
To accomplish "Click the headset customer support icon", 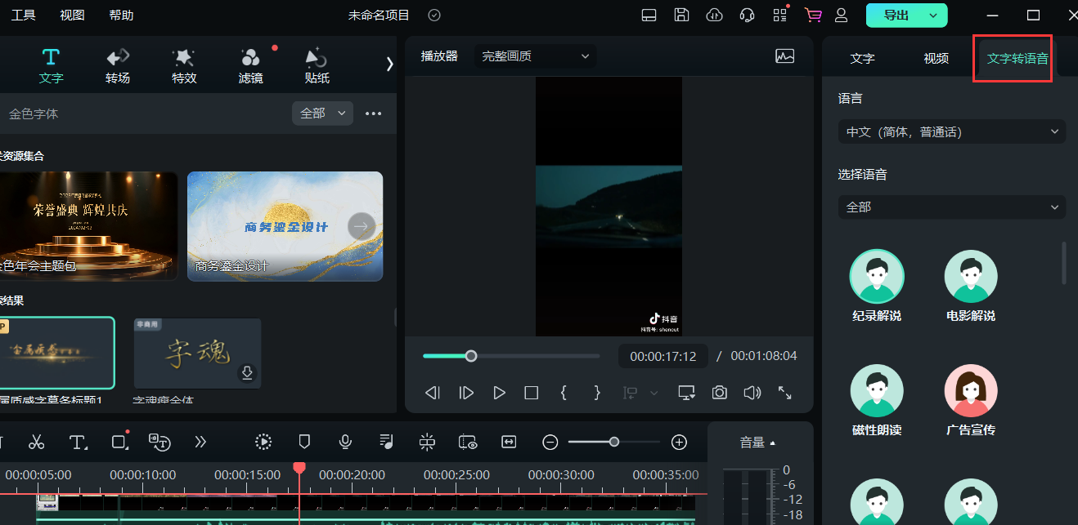I will [747, 15].
